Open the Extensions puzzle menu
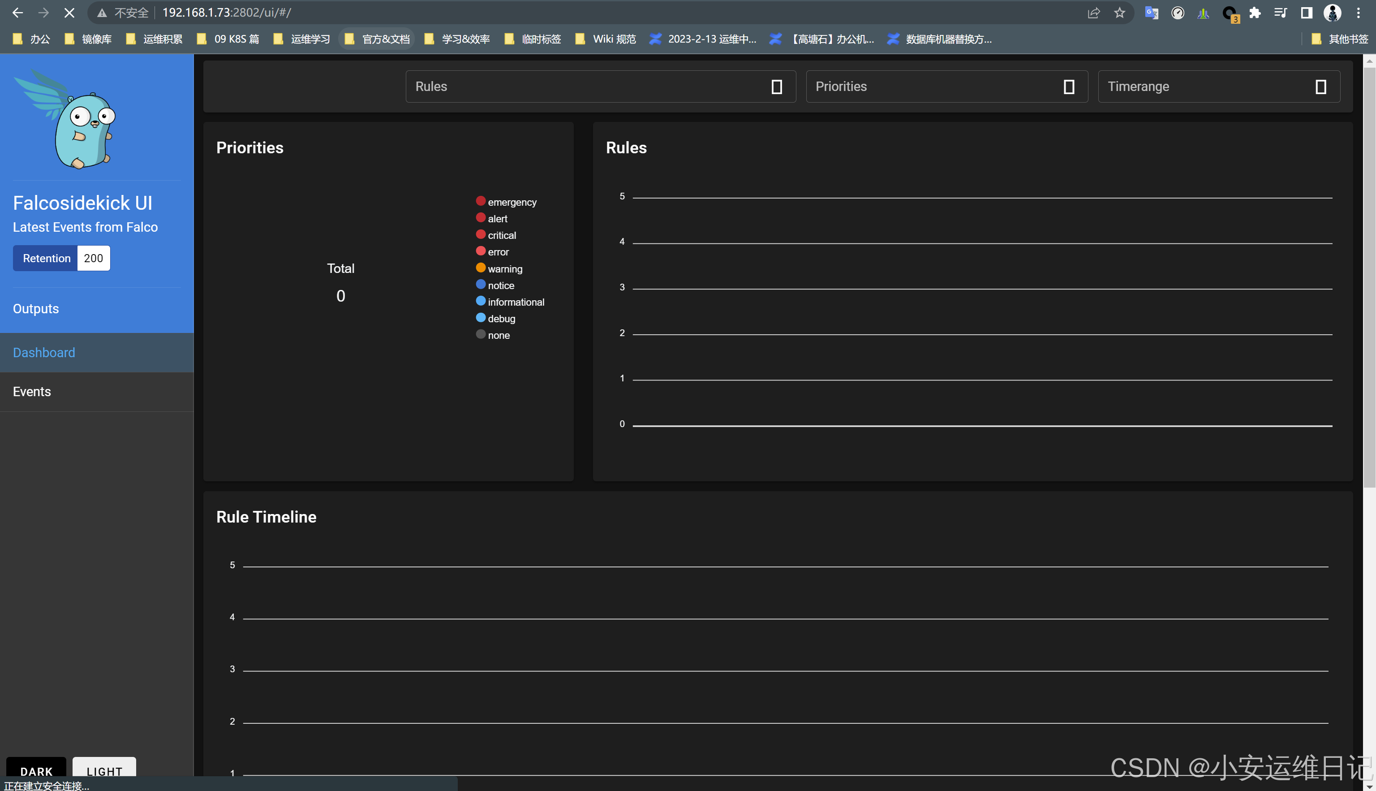 (1255, 13)
